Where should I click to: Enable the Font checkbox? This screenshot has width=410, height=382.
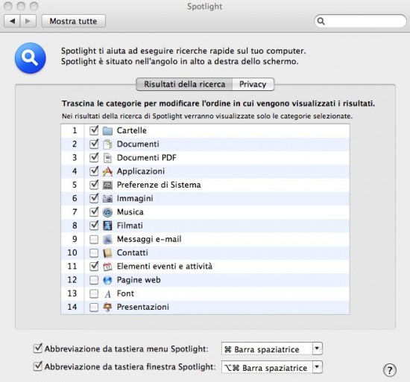pyautogui.click(x=94, y=293)
